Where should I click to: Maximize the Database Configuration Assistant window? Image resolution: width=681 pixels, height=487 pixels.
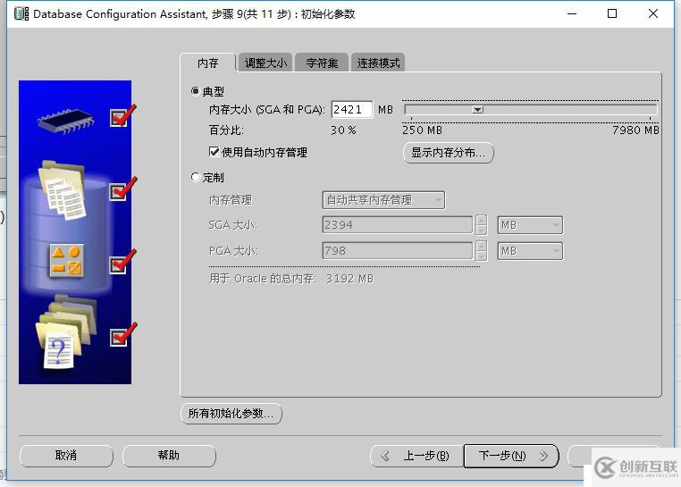612,14
